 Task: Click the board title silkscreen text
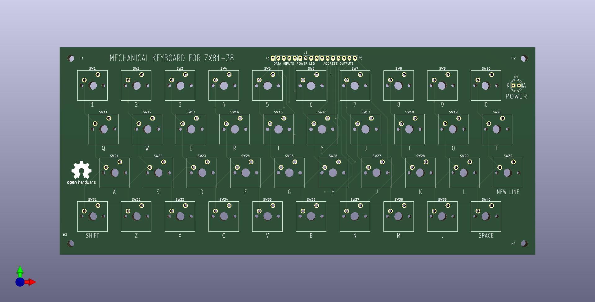[x=172, y=58]
